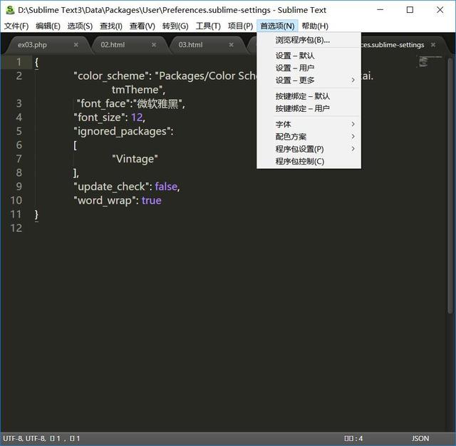Viewport: 456px width, 446px height.
Task: Close the 03.html tab
Action: click(231, 45)
